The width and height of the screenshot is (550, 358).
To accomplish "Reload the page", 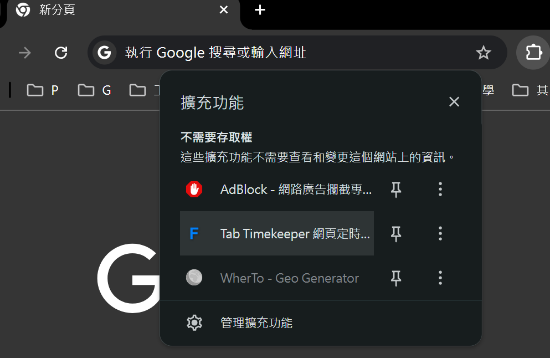I will tap(61, 53).
